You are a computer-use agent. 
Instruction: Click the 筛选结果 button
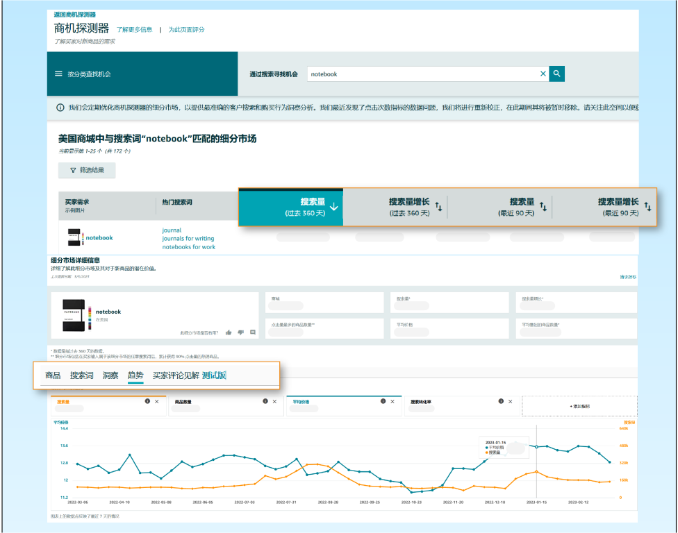pos(87,170)
